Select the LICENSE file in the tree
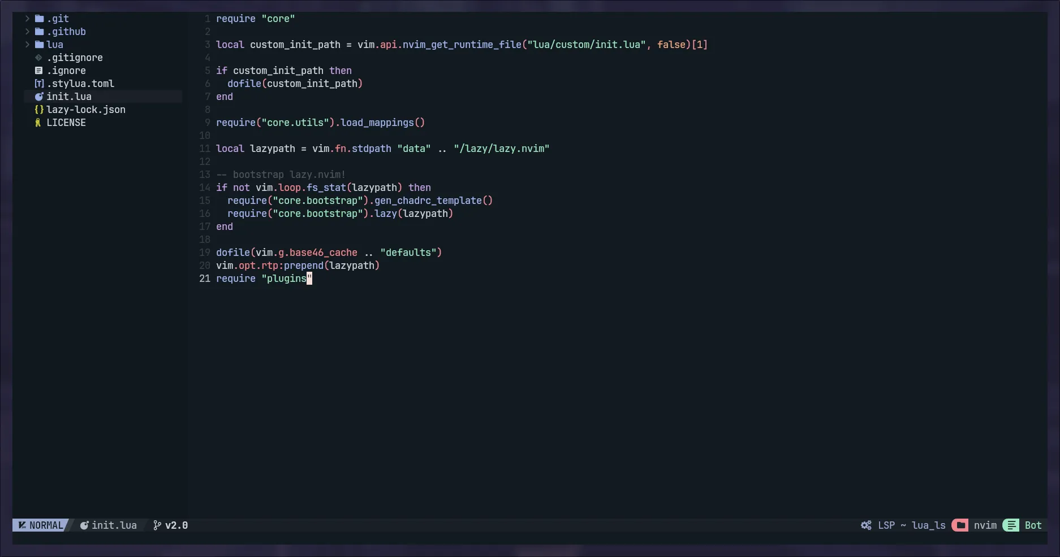Viewport: 1060px width, 557px height. 66,123
